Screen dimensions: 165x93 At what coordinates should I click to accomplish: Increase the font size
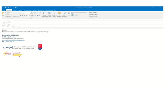(x=31, y=13)
